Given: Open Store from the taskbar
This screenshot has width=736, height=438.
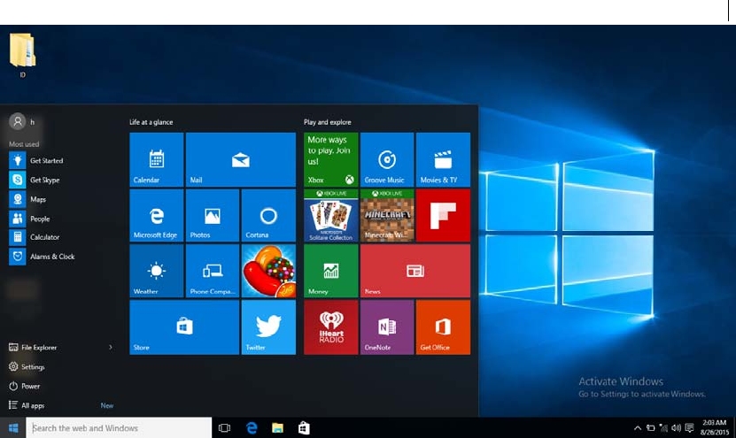Looking at the screenshot, I should (x=304, y=427).
